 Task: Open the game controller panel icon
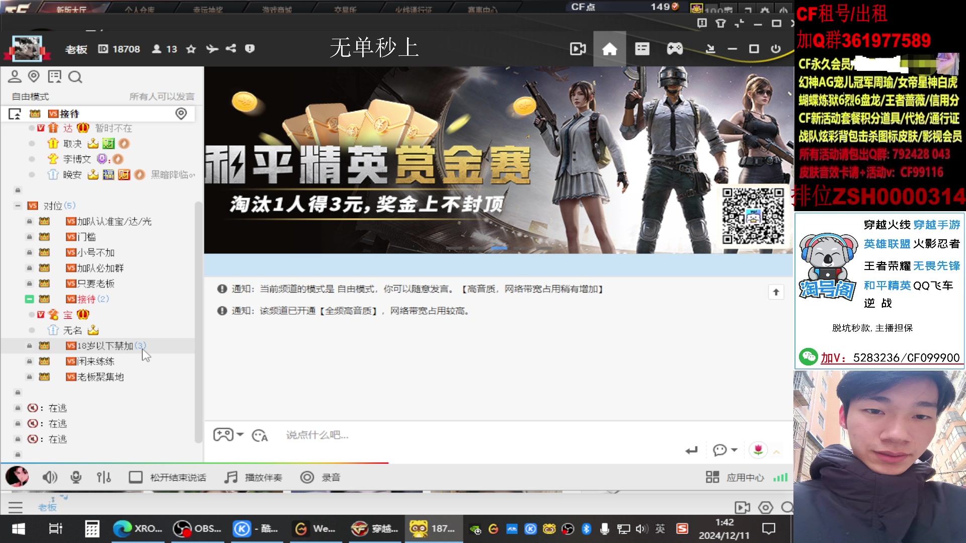tap(674, 48)
